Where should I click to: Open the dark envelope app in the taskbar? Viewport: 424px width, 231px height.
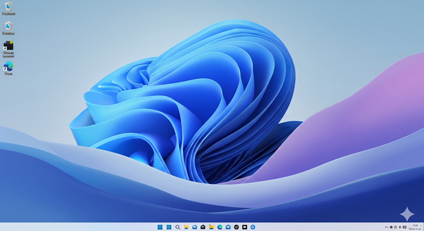(x=203, y=227)
